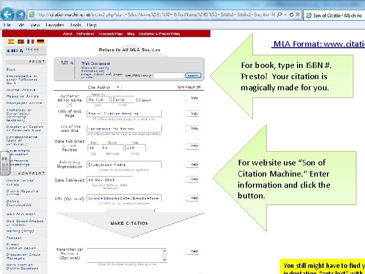Click the scroll up arrow in Parenthetical Footnote box

click(x=165, y=251)
